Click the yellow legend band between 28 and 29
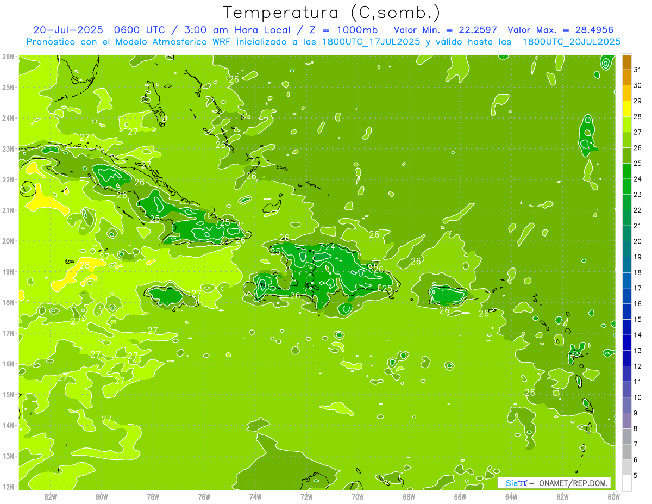652x504 pixels. point(626,109)
